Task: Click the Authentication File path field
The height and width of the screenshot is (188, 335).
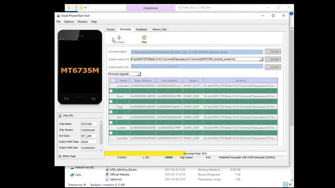Action: pos(197,66)
